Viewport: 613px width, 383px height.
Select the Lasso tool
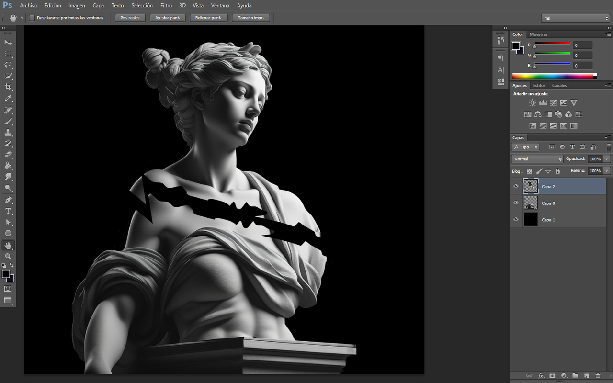pos(8,64)
